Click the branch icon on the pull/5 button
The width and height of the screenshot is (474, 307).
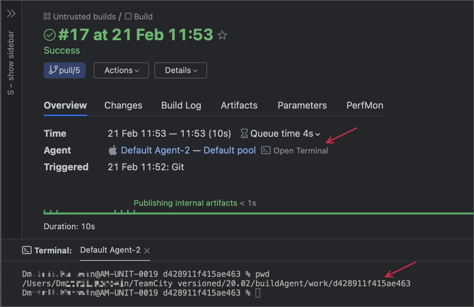[53, 70]
